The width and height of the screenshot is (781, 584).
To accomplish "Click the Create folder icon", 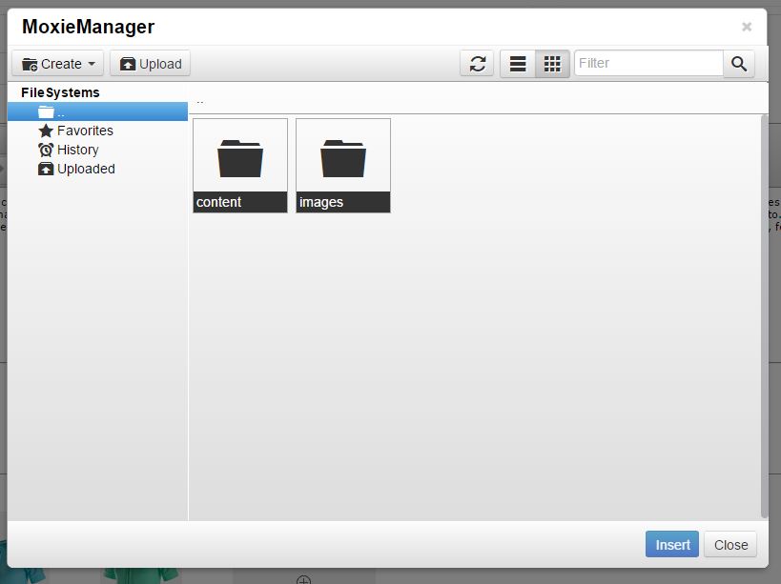I will click(x=30, y=64).
